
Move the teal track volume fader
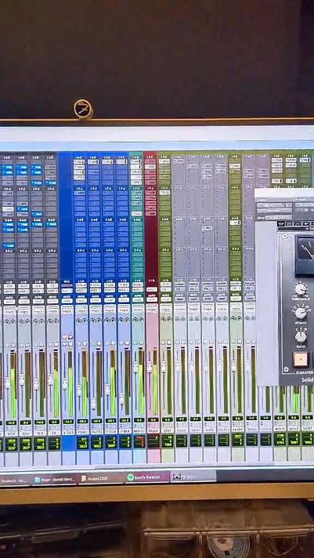tap(135, 367)
